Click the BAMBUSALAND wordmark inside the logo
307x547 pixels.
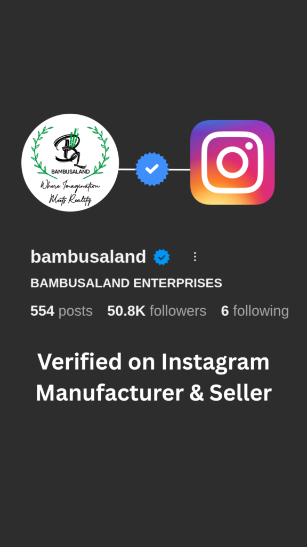click(70, 171)
